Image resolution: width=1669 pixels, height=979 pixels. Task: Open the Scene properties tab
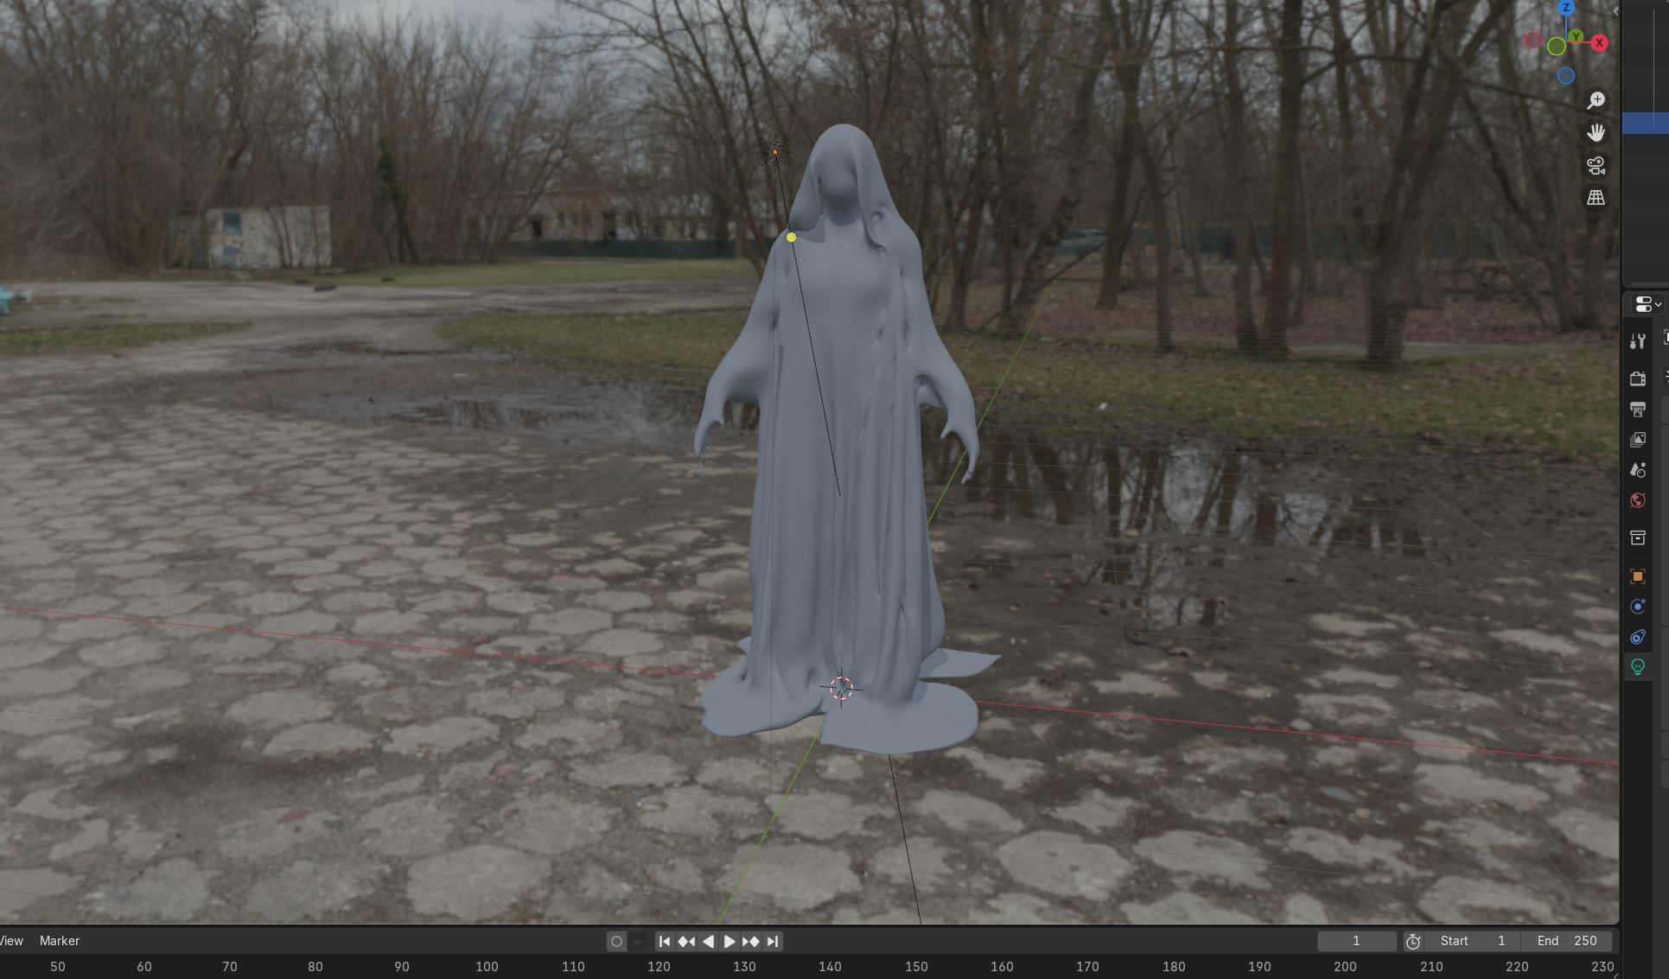pyautogui.click(x=1638, y=470)
